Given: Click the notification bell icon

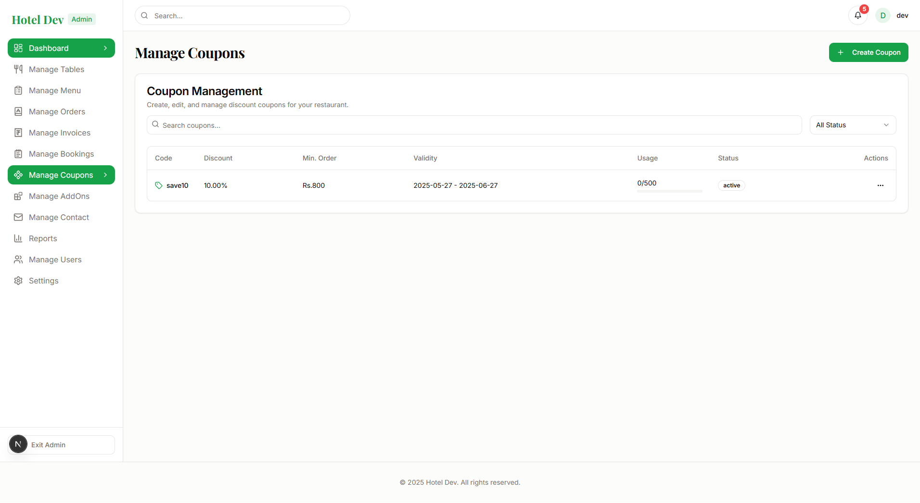Looking at the screenshot, I should coord(857,15).
